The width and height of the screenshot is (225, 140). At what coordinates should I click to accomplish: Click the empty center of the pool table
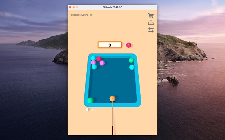coord(112,80)
